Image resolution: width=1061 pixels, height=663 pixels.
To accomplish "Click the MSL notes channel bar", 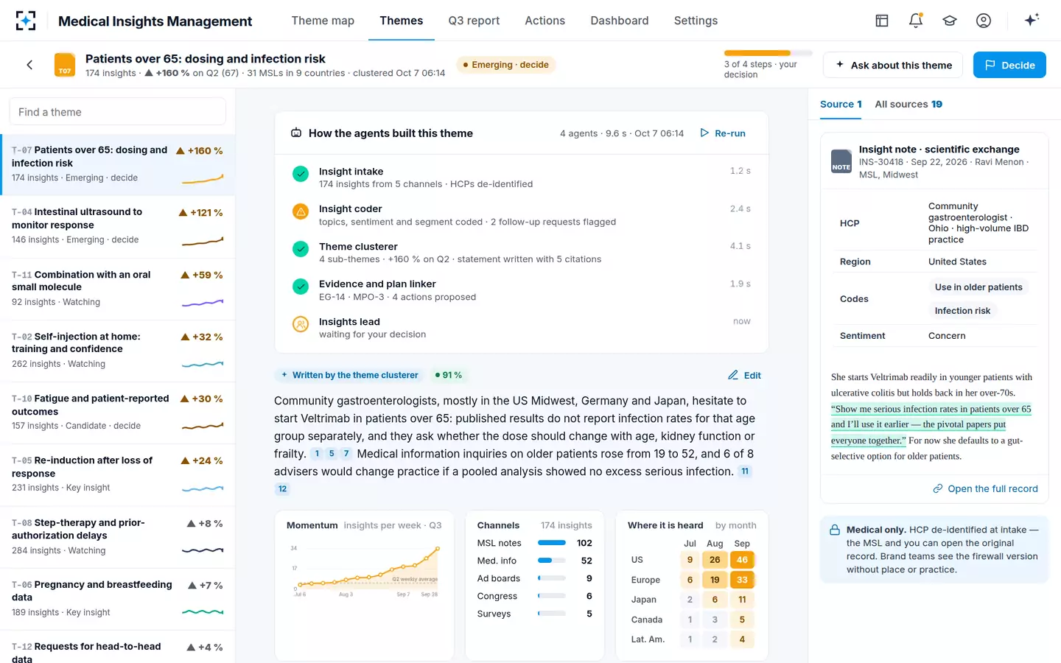I will [x=552, y=543].
